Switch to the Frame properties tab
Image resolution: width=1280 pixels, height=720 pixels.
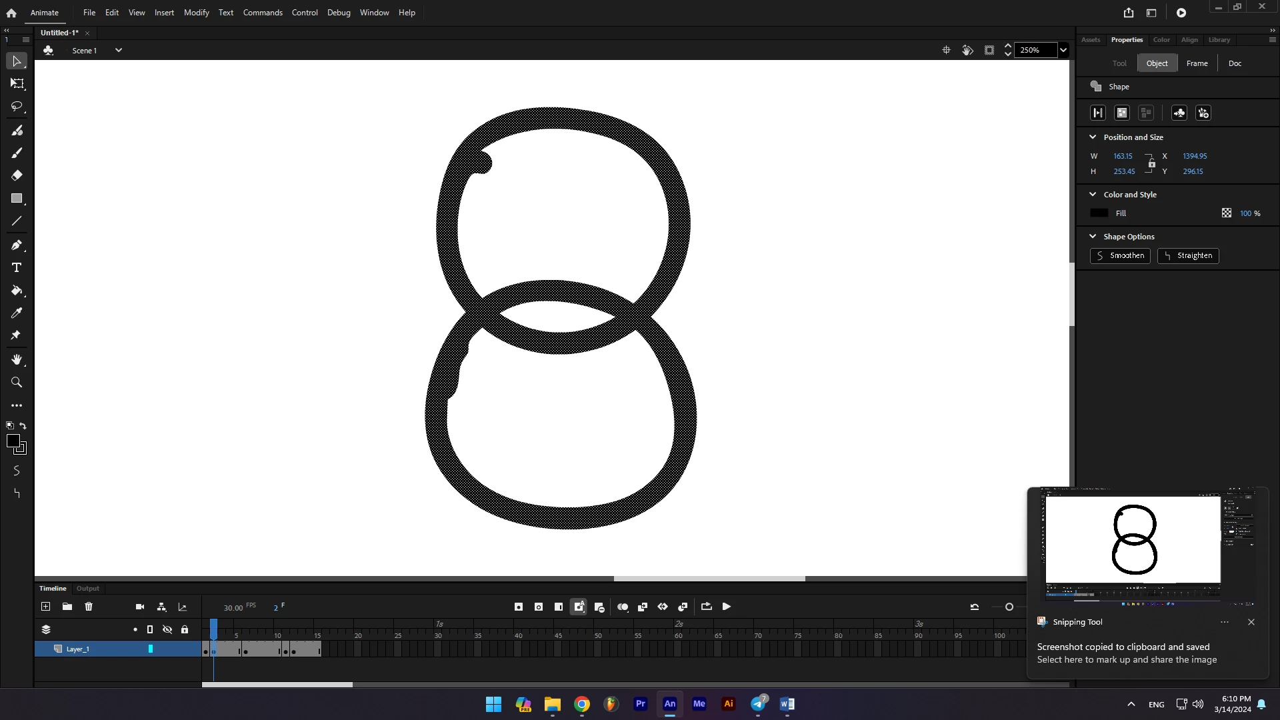pos(1197,63)
